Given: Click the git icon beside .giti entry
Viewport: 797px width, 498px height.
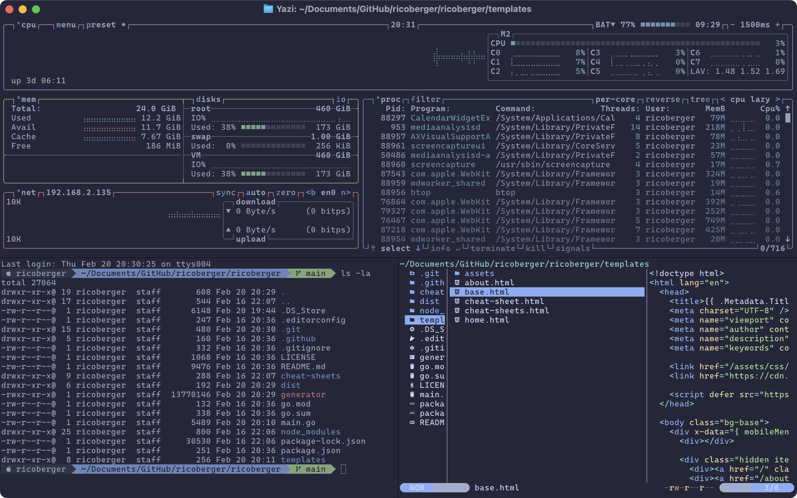Looking at the screenshot, I should [x=412, y=348].
